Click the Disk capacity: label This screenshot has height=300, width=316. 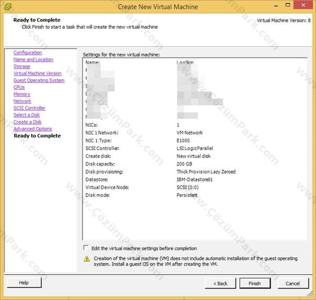[x=100, y=164]
